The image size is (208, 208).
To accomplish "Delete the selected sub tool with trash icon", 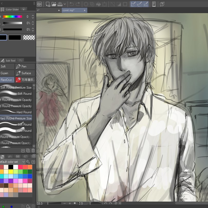I will [x=33, y=150].
